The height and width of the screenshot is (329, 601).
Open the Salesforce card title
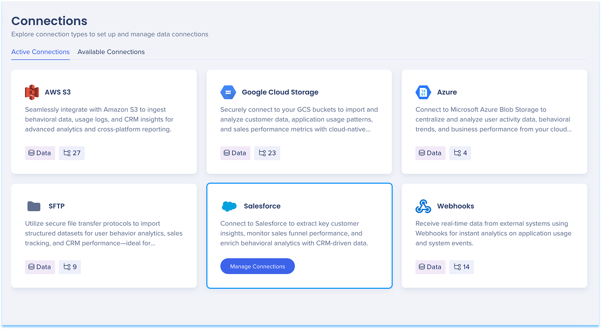(x=262, y=206)
